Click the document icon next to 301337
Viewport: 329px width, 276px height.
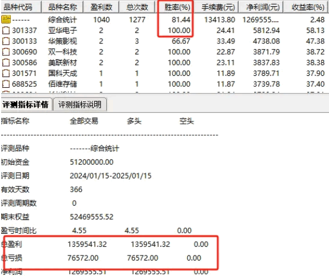(x=6, y=31)
